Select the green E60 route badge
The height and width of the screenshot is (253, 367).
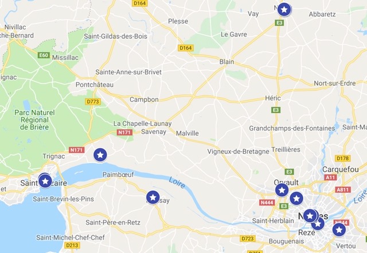pyautogui.click(x=44, y=56)
